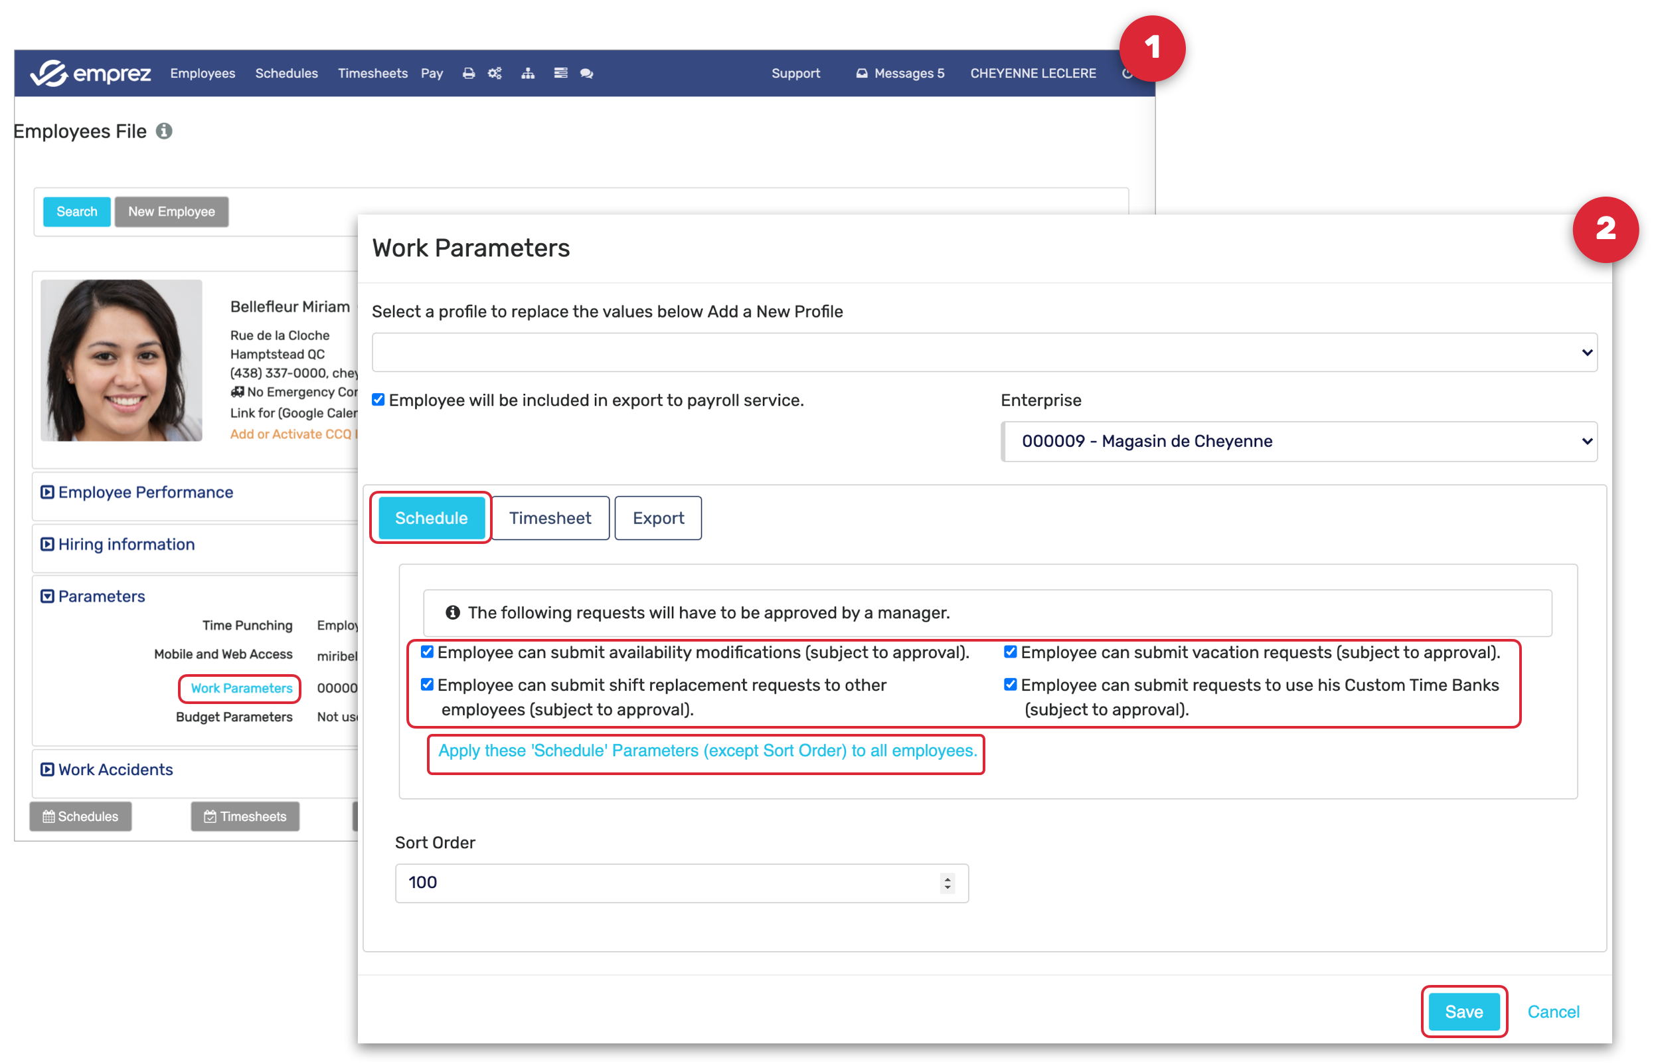Switch to the Timesheet tab

coord(550,519)
